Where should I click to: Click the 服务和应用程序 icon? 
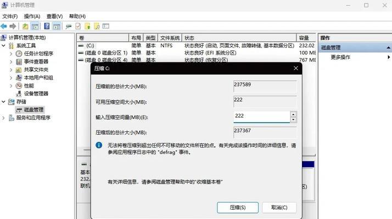pos(11,118)
